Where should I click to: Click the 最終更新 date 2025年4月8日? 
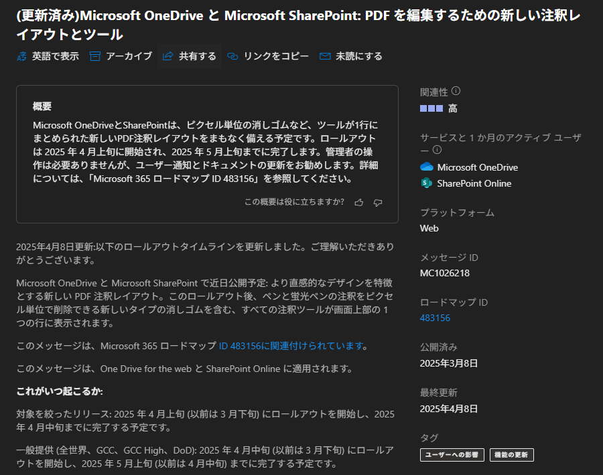click(x=449, y=409)
